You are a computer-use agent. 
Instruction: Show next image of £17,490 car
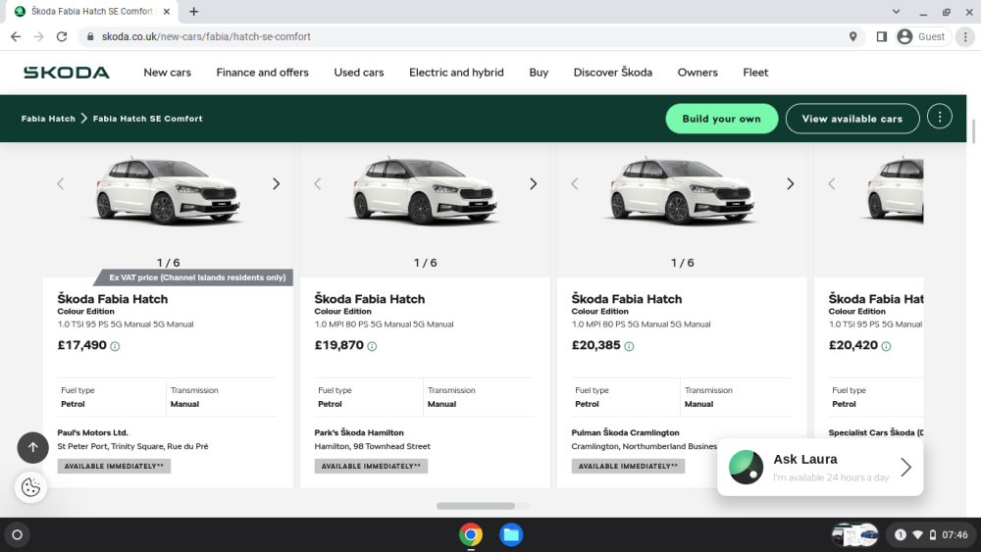(x=276, y=183)
